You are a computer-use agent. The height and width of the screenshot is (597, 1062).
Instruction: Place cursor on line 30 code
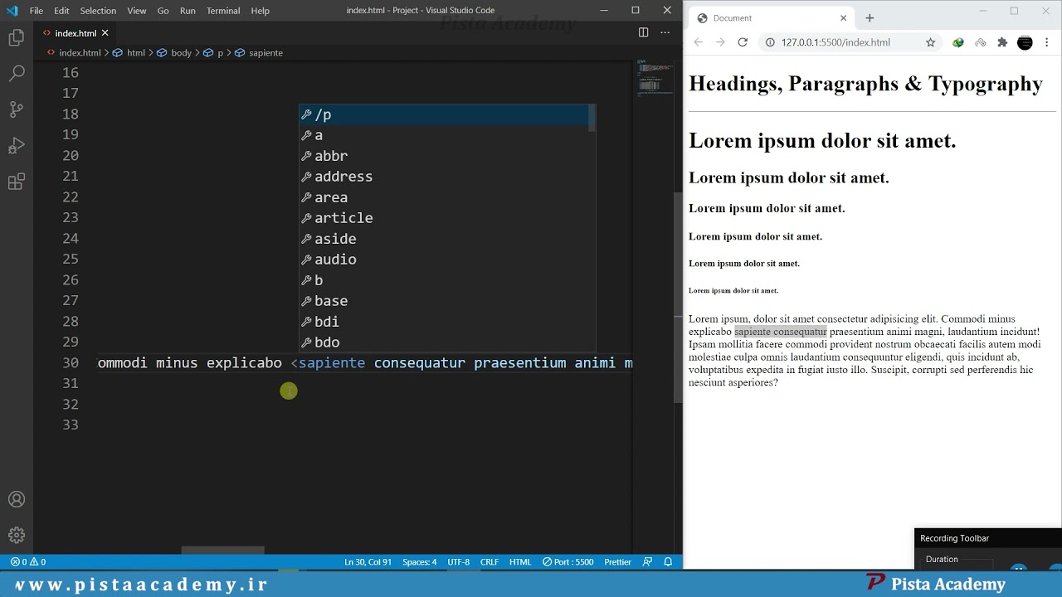pyautogui.click(x=365, y=363)
